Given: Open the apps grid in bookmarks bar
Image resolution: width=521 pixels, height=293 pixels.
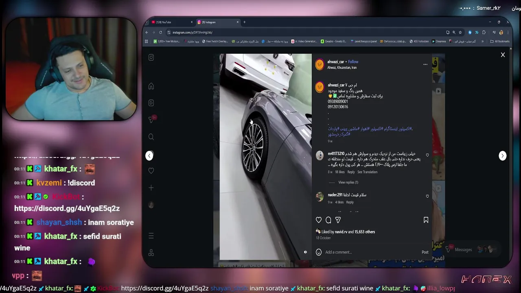Looking at the screenshot, I should pos(147,41).
